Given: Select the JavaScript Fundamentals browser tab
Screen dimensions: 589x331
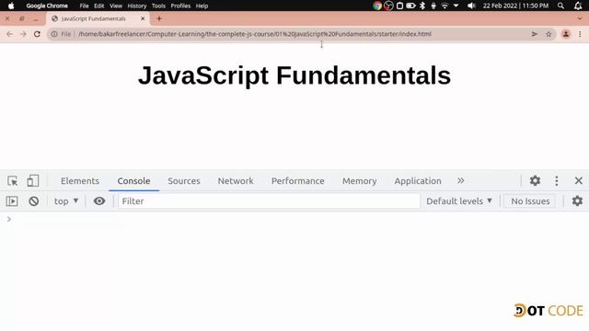Looking at the screenshot, I should point(98,18).
